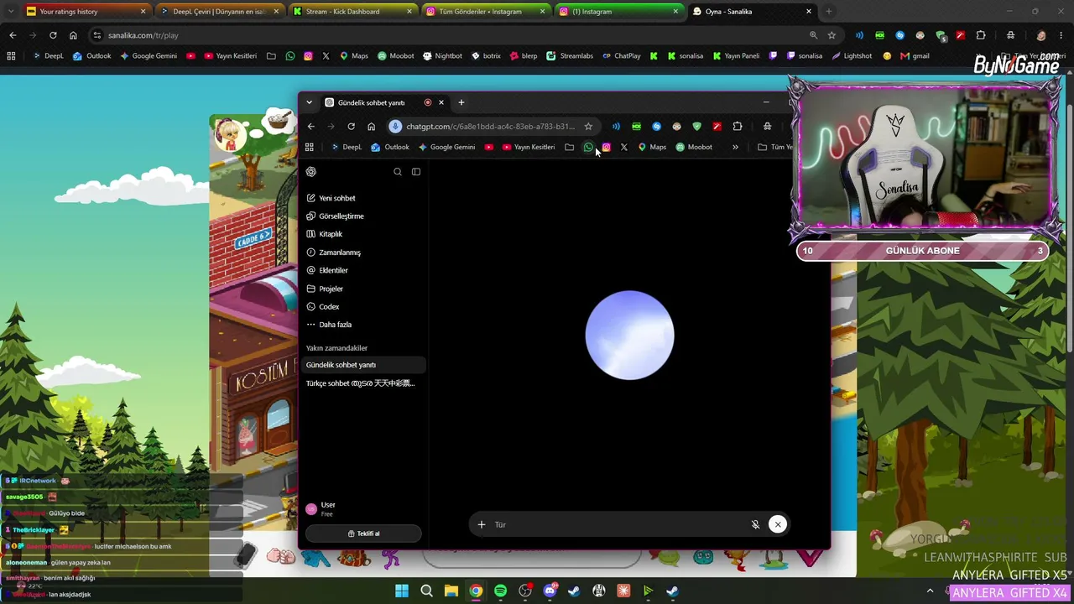Image resolution: width=1074 pixels, height=604 pixels.
Task: Collapse the ChatGPT sidebar with the panel icon
Action: pos(415,172)
